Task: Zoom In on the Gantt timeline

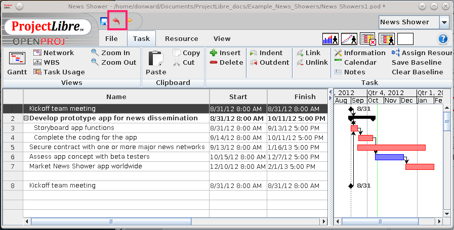Action: (111, 53)
